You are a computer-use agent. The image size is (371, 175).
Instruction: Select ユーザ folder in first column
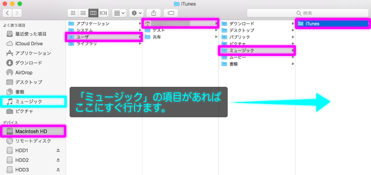pos(104,37)
